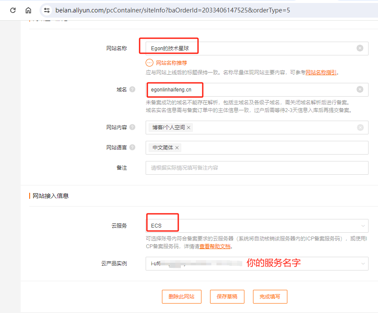Click the browser home icon
The height and width of the screenshot is (313, 378).
[x=28, y=10]
